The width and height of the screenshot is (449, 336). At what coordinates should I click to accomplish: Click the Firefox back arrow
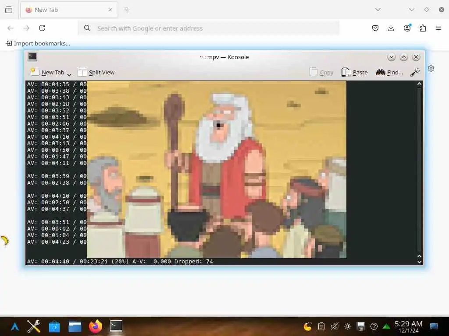click(x=11, y=28)
